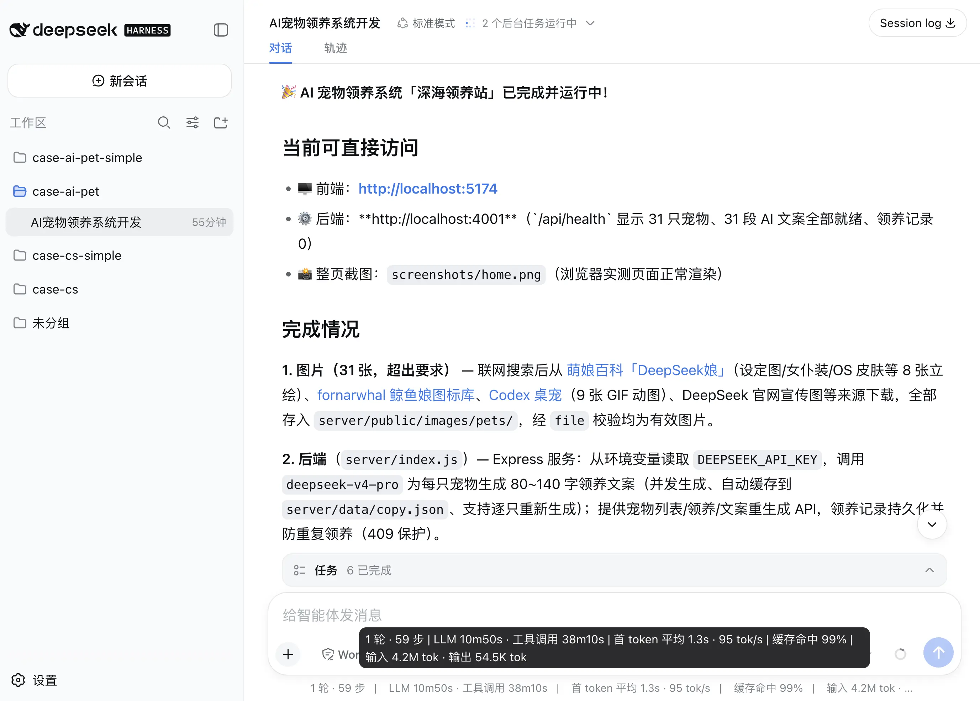Click the screenshots/home.png code text

tap(466, 275)
